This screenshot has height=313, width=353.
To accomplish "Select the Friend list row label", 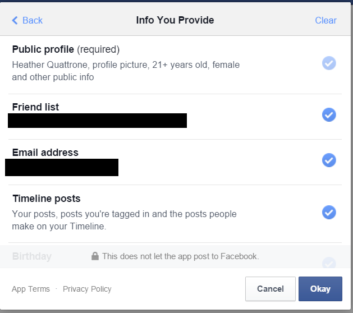I will (x=35, y=107).
